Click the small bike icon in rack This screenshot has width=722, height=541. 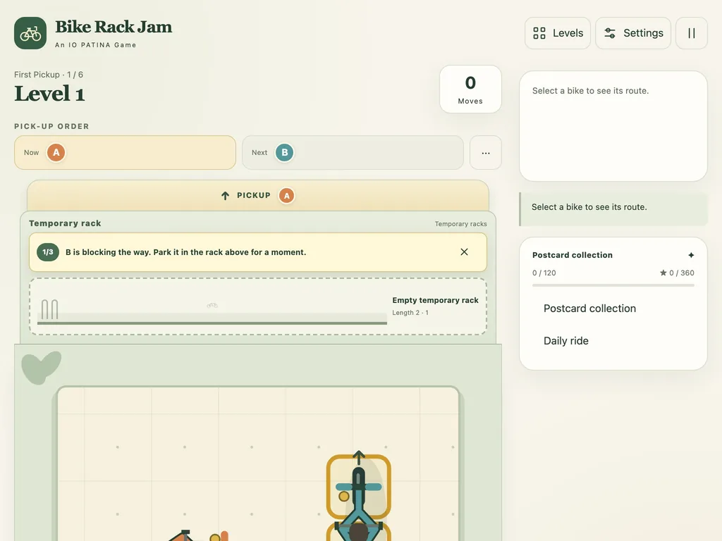(212, 305)
